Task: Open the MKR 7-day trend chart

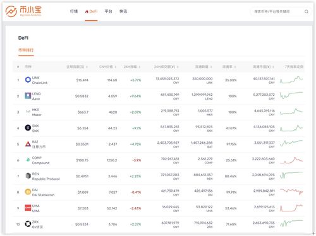Action: (291, 112)
